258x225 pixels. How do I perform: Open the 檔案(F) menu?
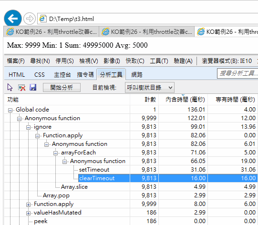point(16,61)
